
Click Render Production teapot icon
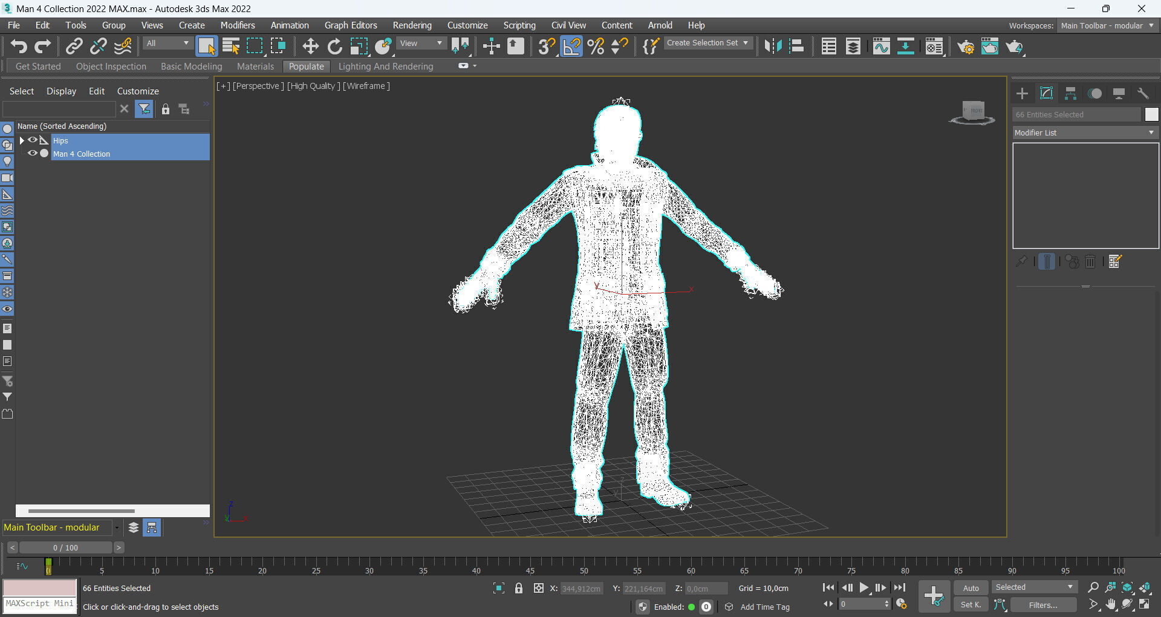tap(1014, 47)
